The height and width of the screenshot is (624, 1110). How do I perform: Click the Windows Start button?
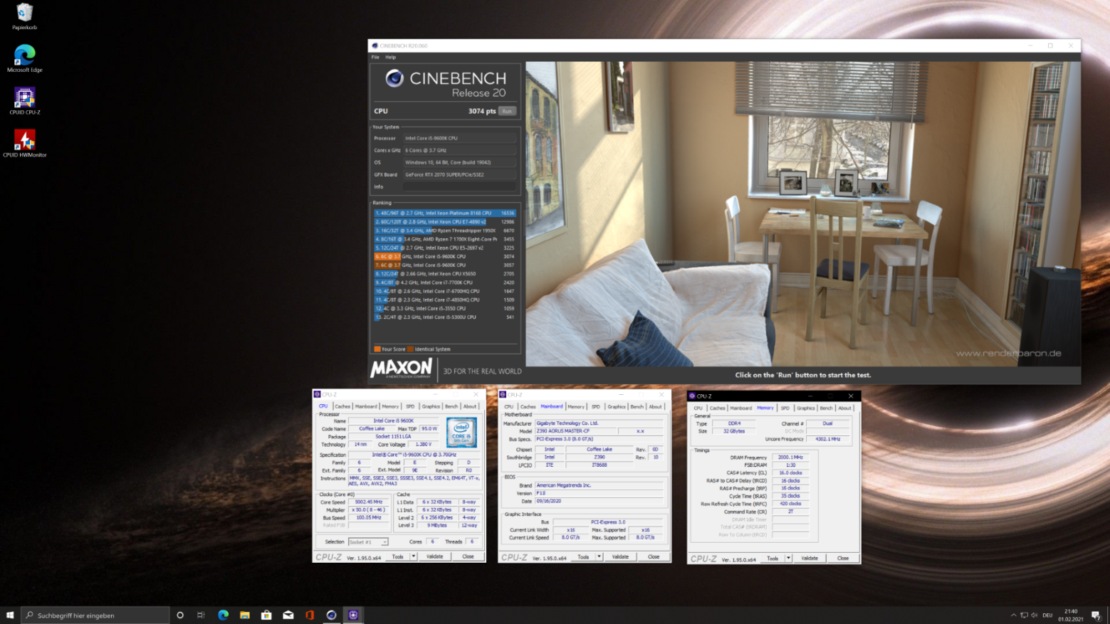coord(10,615)
